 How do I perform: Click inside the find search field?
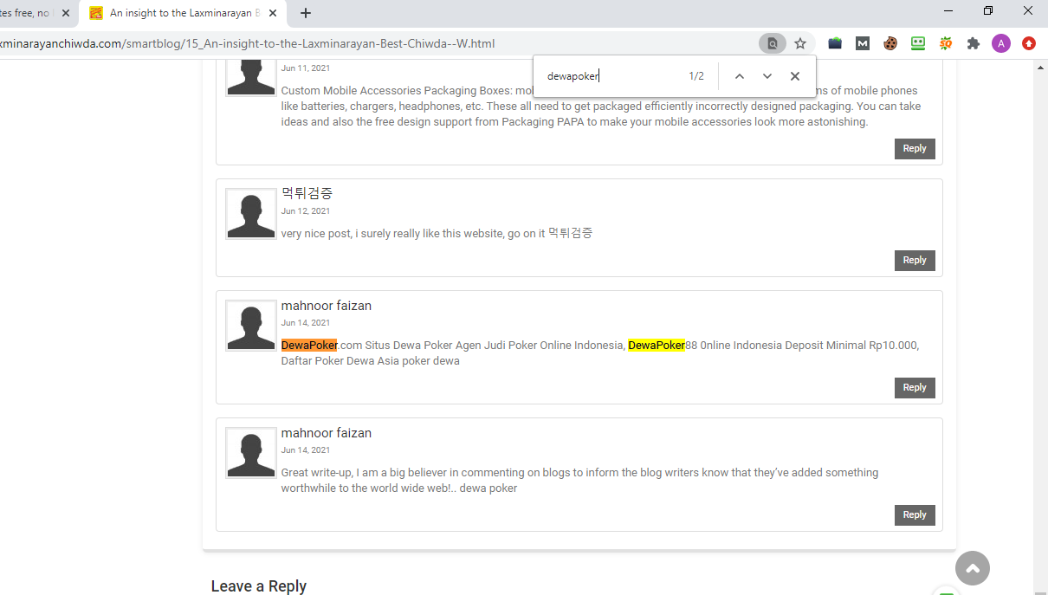point(606,75)
